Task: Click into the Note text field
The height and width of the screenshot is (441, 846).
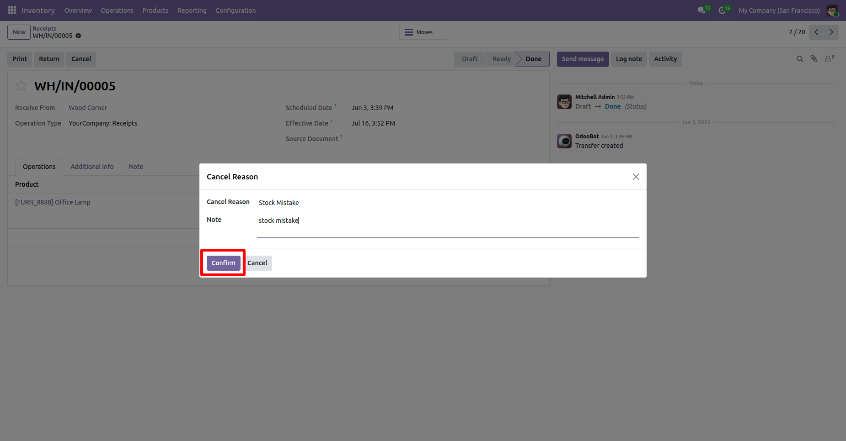Action: click(x=448, y=226)
